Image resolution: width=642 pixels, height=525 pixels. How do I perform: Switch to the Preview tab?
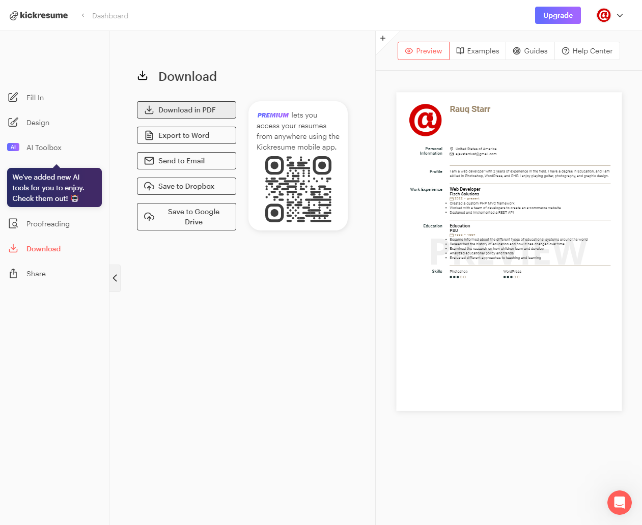(x=424, y=51)
